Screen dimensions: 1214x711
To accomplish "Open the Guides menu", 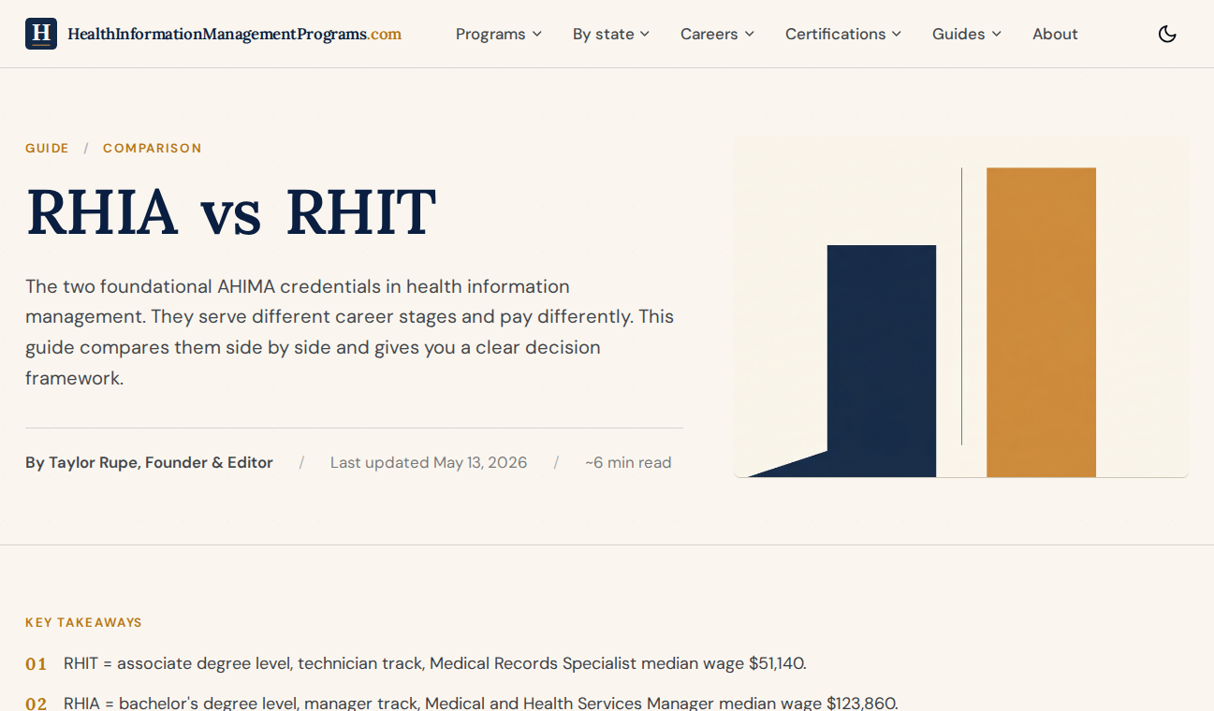I will (967, 34).
